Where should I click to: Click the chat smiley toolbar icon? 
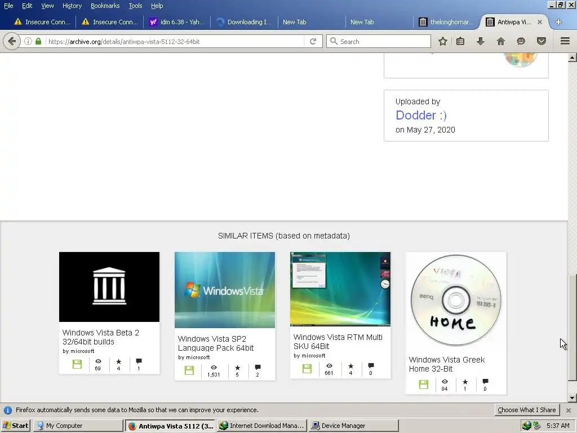pyautogui.click(x=521, y=41)
